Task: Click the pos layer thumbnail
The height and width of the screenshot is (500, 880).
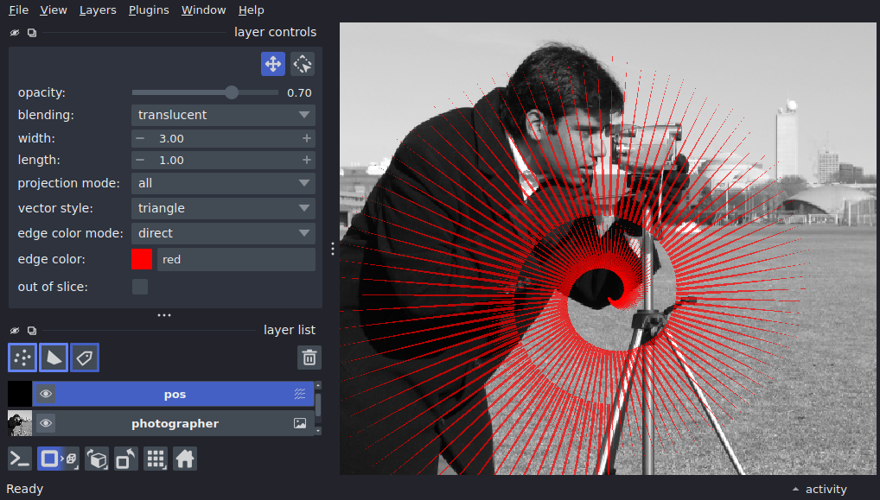Action: tap(20, 394)
